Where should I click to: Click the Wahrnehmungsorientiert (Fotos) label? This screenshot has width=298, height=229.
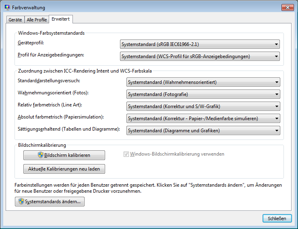click(53, 93)
